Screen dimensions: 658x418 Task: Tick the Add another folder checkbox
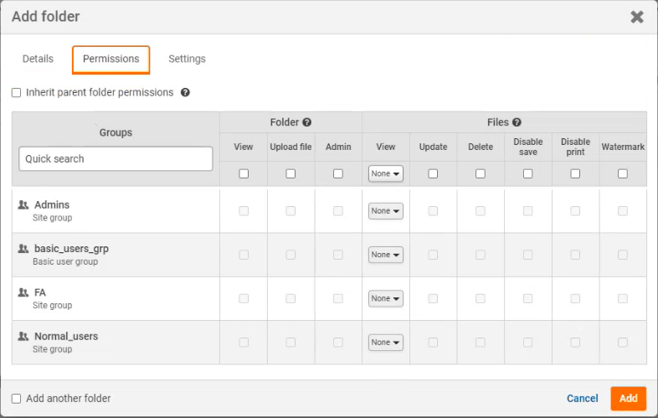coord(17,399)
